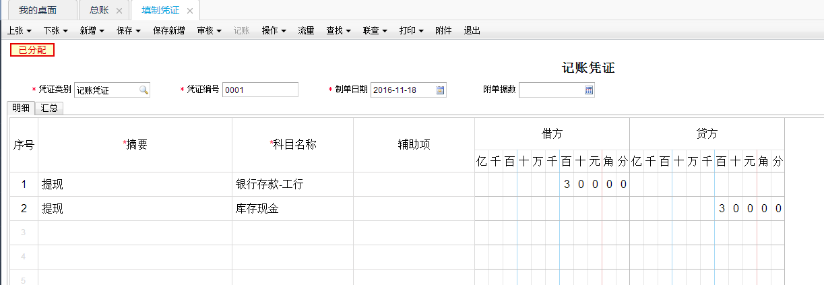Click empty row 3 摘要 cell

point(135,233)
